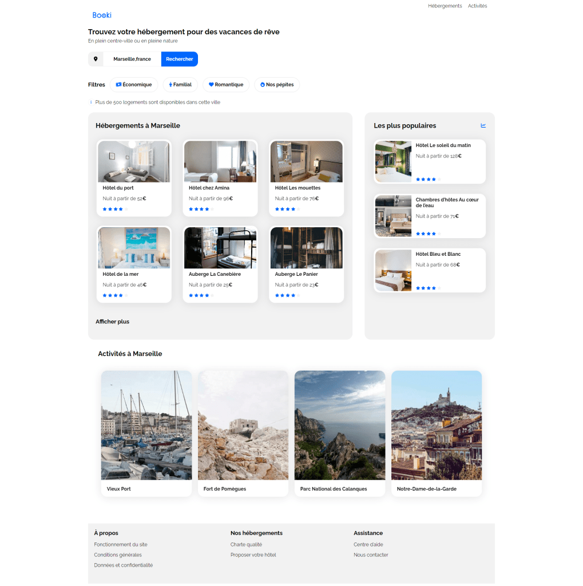The height and width of the screenshot is (586, 583).
Task: Toggle the Romantique filter
Action: click(226, 85)
